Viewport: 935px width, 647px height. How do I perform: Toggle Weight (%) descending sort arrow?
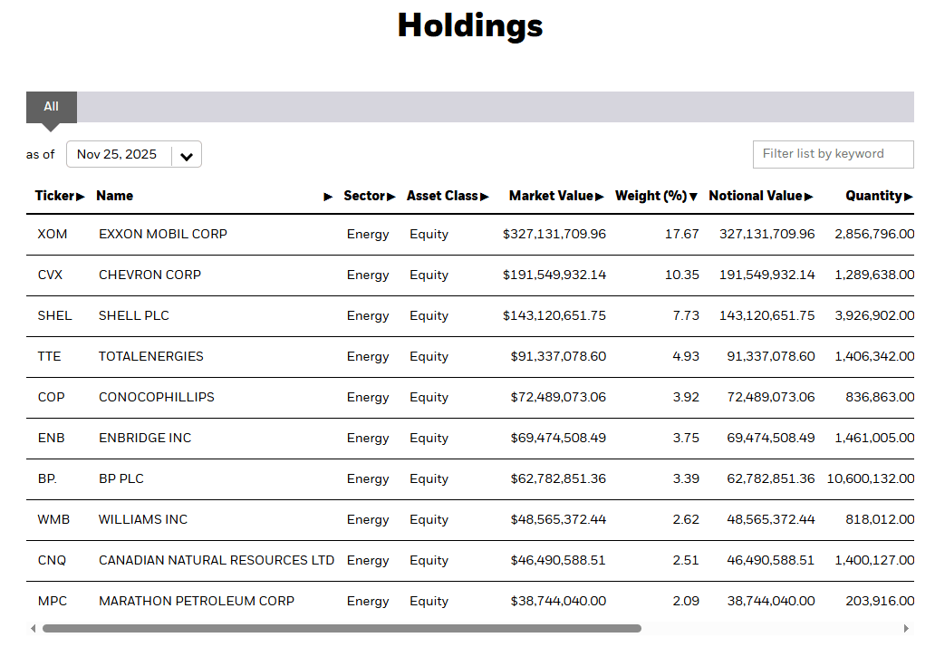[693, 197]
